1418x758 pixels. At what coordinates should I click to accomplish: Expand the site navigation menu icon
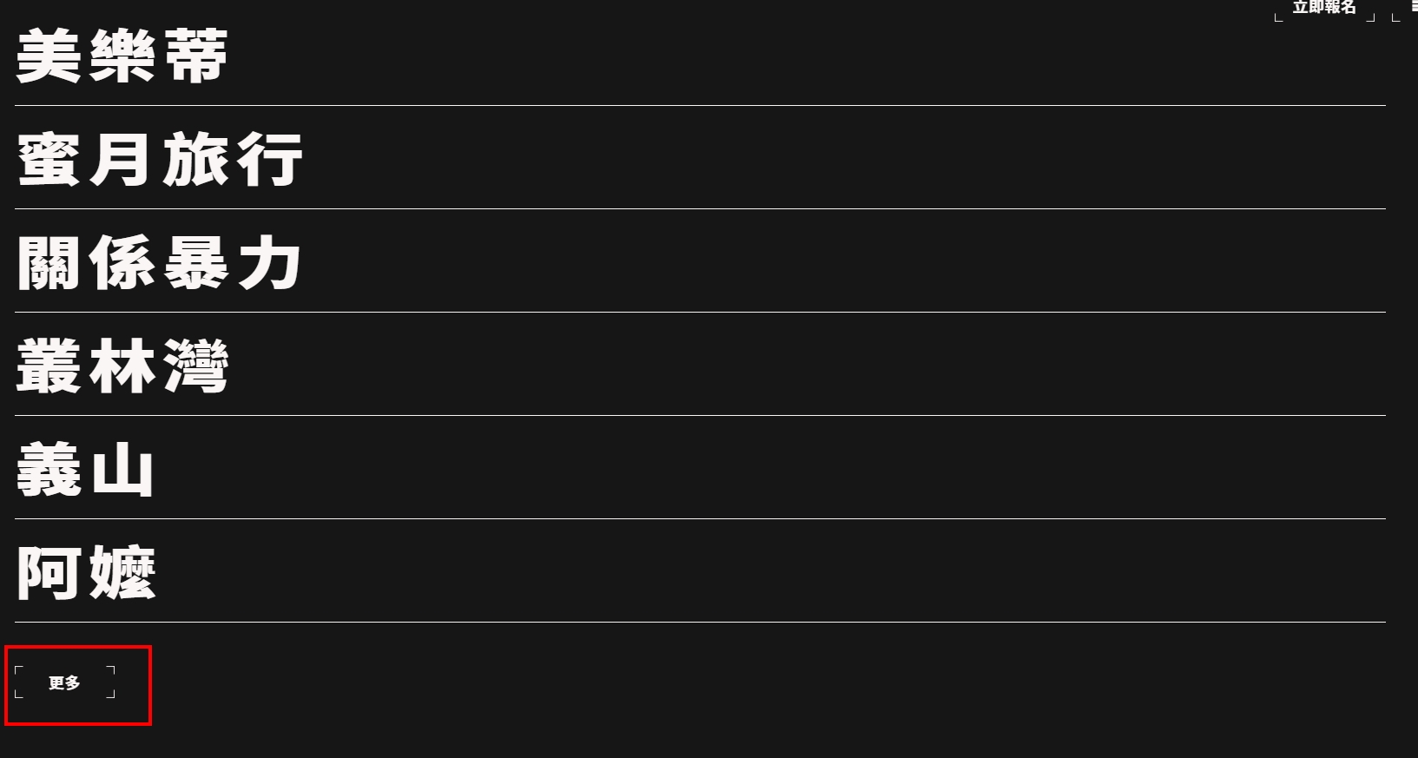coord(1412,7)
